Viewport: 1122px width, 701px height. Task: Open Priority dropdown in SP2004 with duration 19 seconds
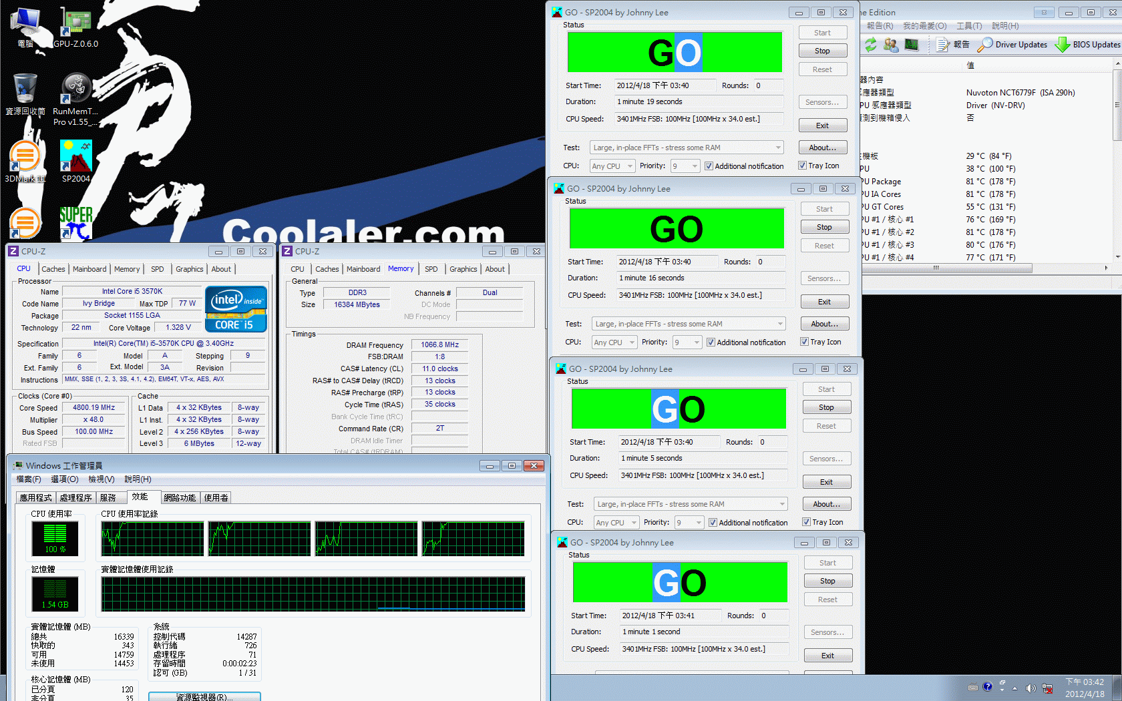(x=685, y=166)
